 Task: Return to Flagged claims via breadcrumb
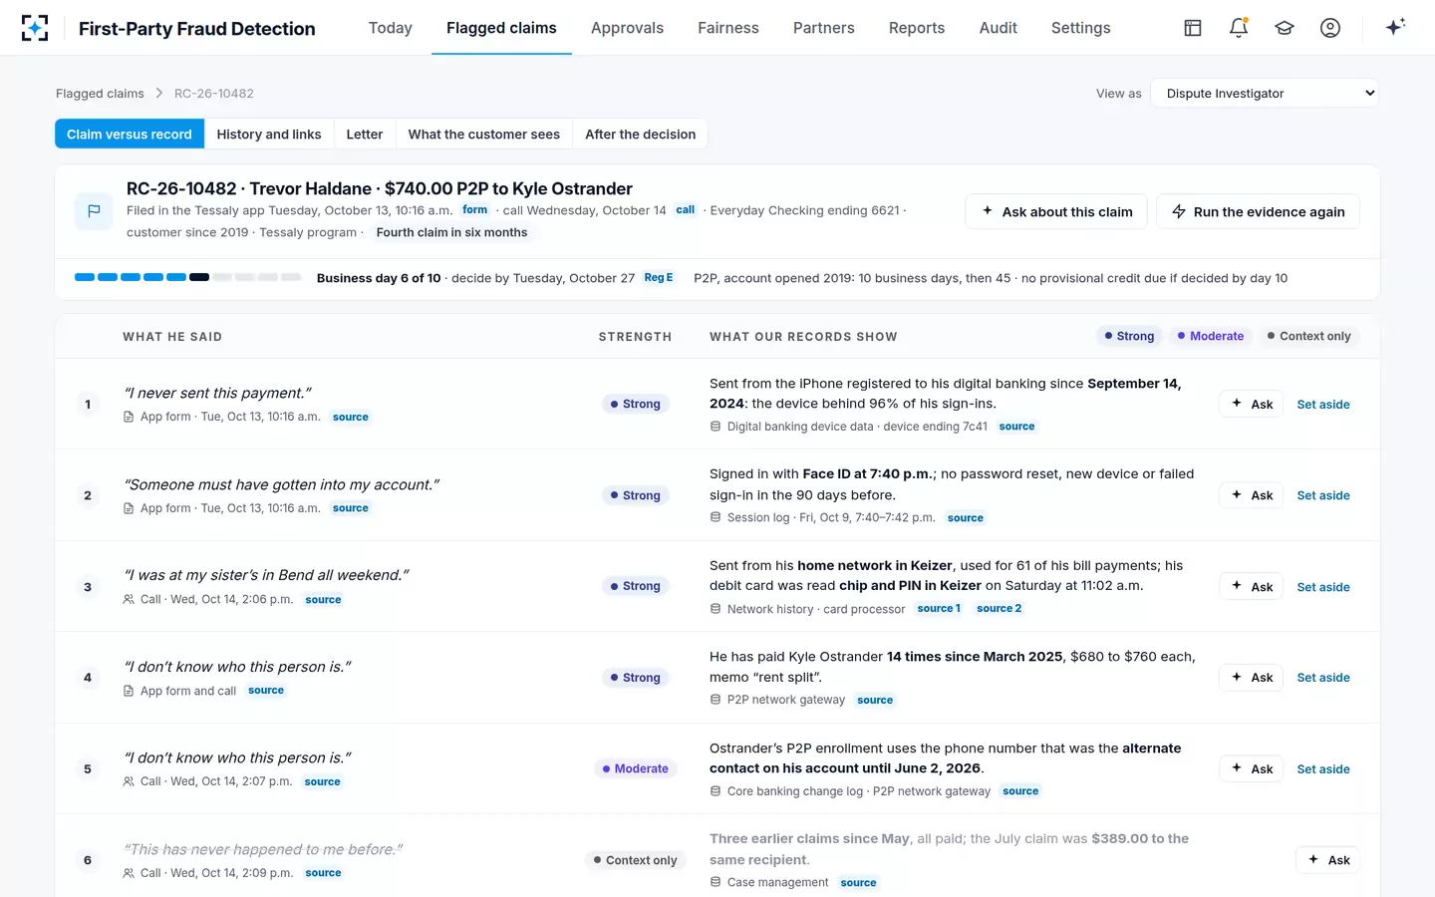pyautogui.click(x=100, y=94)
